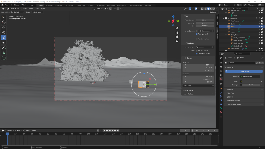The width and height of the screenshot is (265, 149).
Task: Hide Birch_Leaves in the viewport
Action: pyautogui.click(x=259, y=43)
